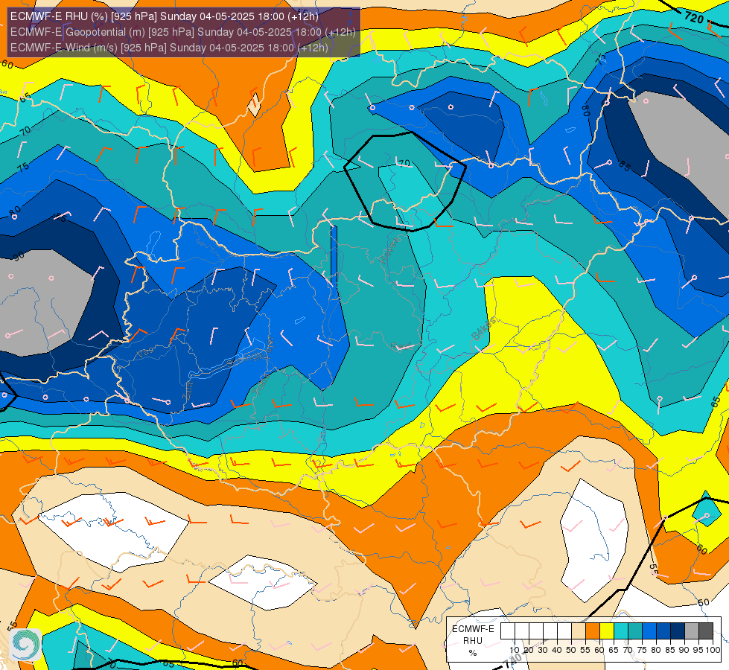The height and width of the screenshot is (670, 729).
Task: Click the '720' geopotential contour label
Action: coord(694,18)
